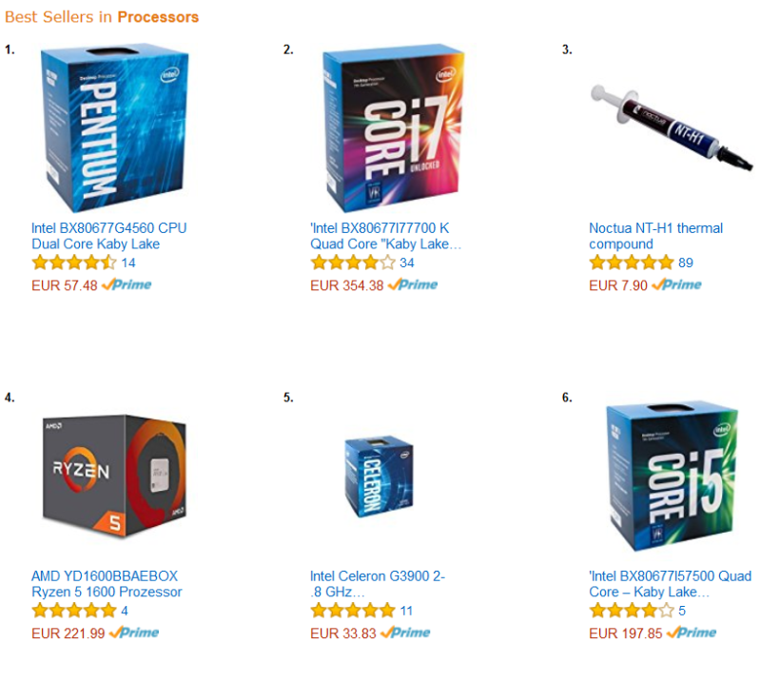Open the Intel BX80677I77700 K Quad Core link

click(x=386, y=236)
